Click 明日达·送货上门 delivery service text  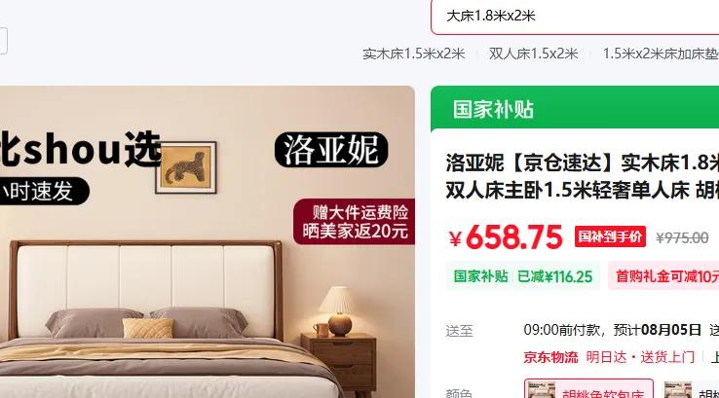640,357
